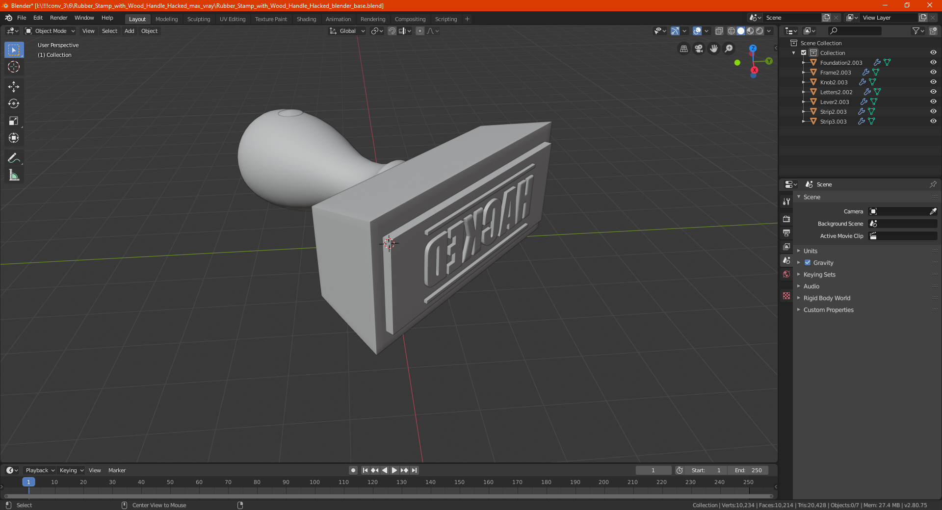This screenshot has width=942, height=510.
Task: Choose the Rotate tool
Action: coord(14,103)
